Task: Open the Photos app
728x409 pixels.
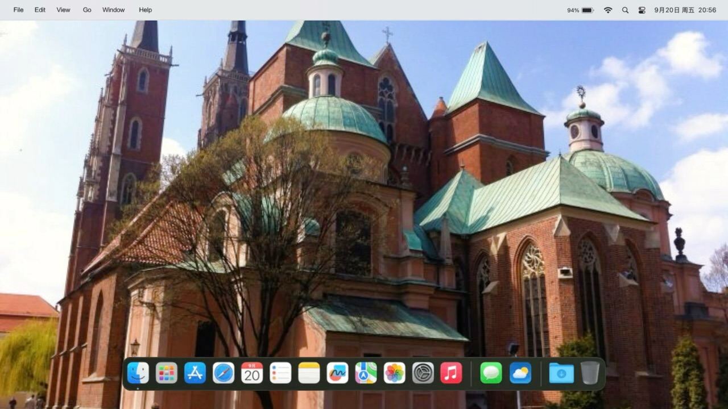Action: point(394,373)
